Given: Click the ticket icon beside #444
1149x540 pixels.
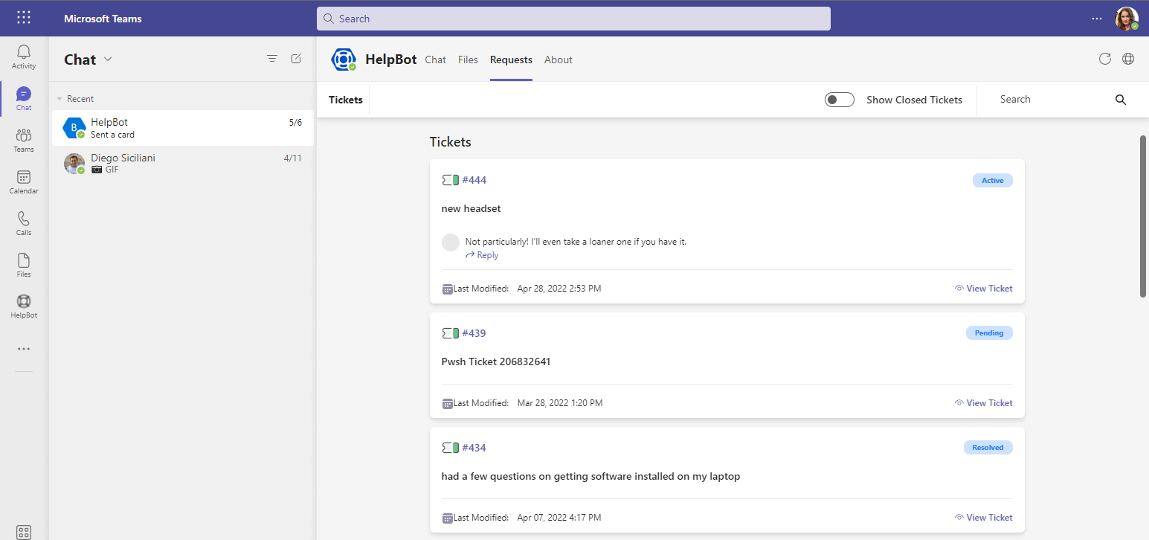Looking at the screenshot, I should 451,180.
